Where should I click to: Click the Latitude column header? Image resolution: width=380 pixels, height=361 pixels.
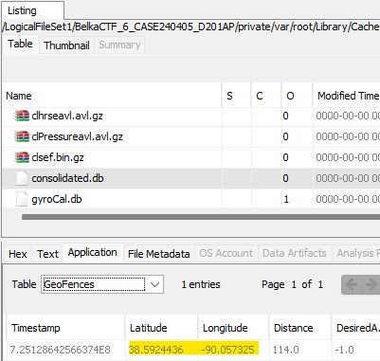click(161, 328)
